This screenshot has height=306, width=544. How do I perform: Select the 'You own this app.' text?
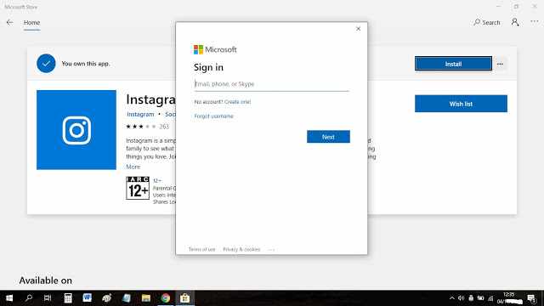86,64
